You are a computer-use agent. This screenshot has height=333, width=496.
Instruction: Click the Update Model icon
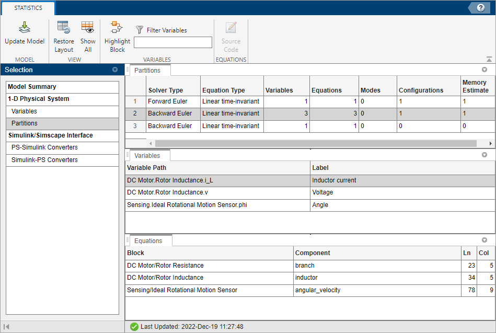point(25,28)
